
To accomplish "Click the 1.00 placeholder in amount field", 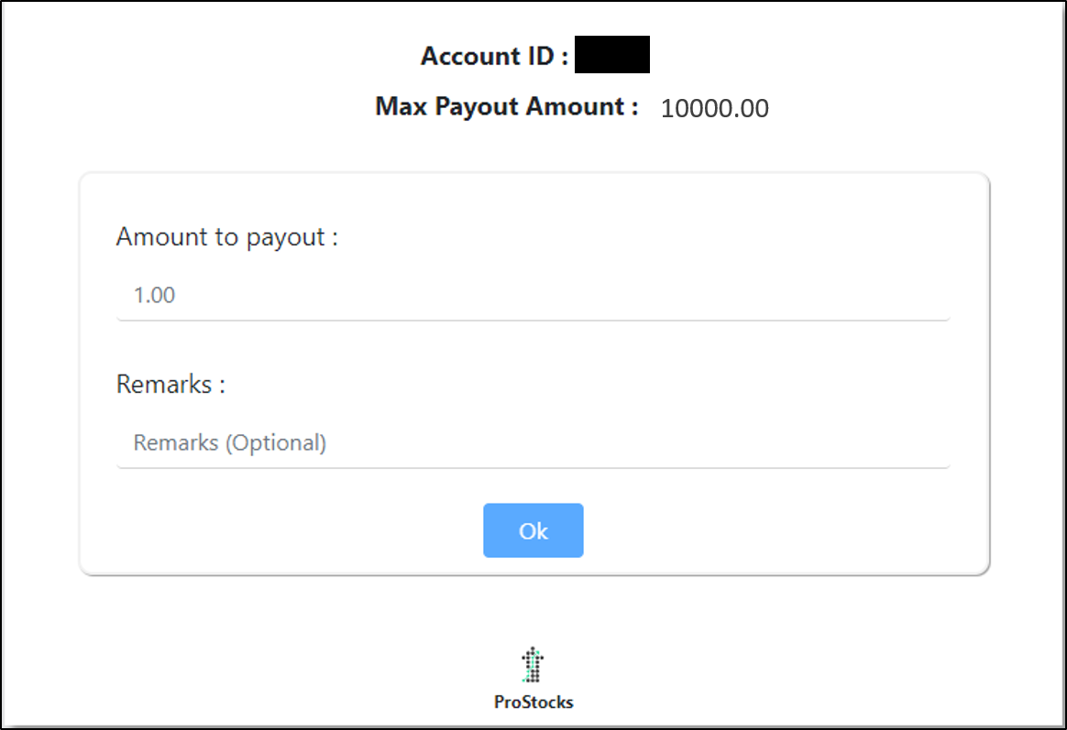I will [x=155, y=295].
